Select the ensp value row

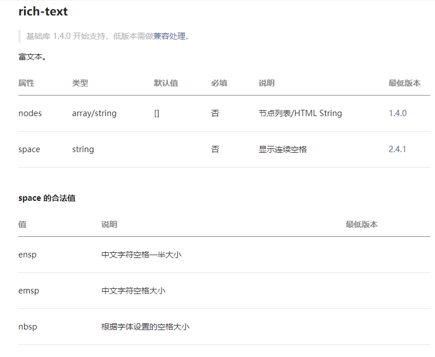224,255
